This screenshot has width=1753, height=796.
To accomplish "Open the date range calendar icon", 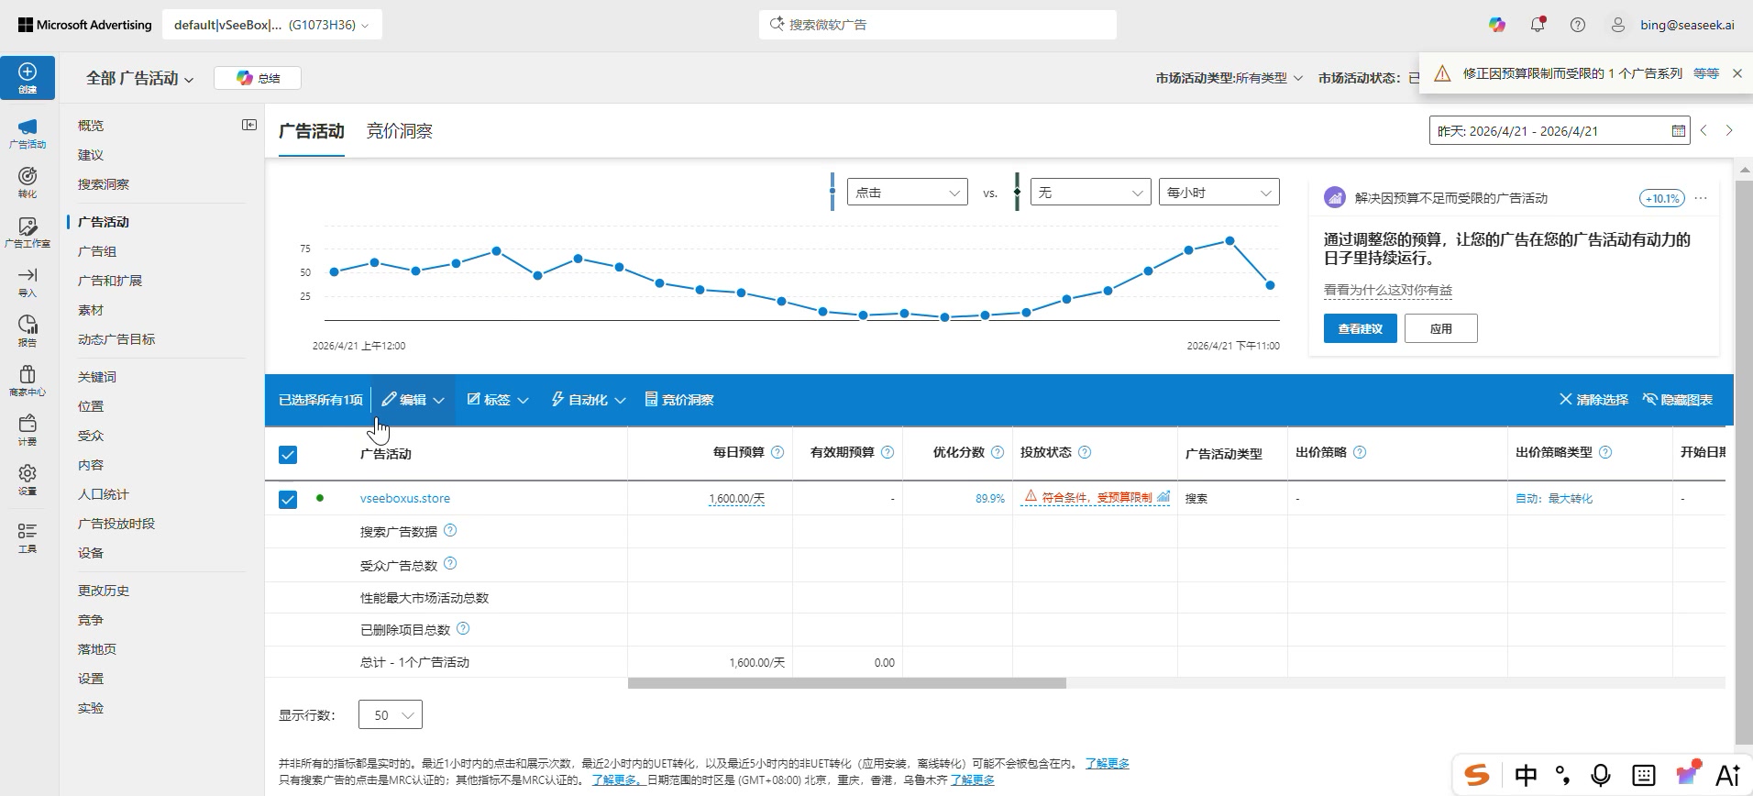I will pos(1679,131).
